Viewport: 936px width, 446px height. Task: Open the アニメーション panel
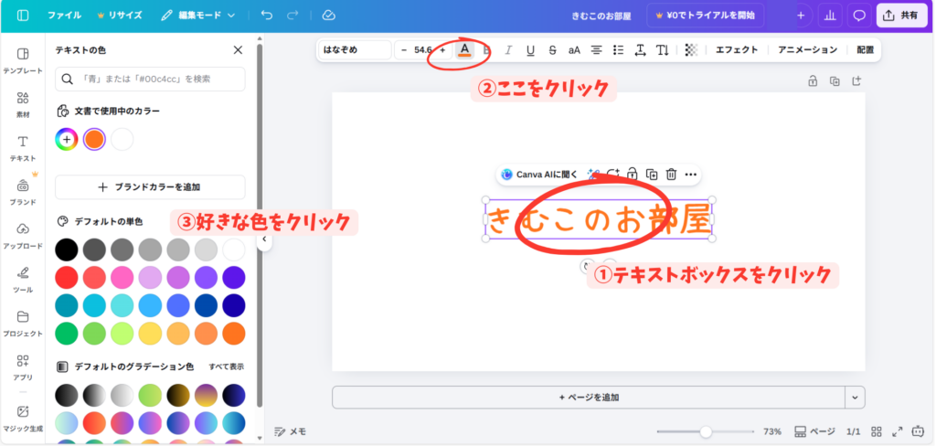[x=808, y=50]
